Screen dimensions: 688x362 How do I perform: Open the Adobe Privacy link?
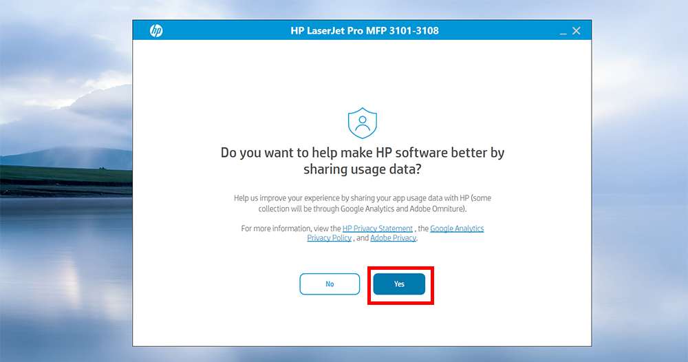click(393, 238)
